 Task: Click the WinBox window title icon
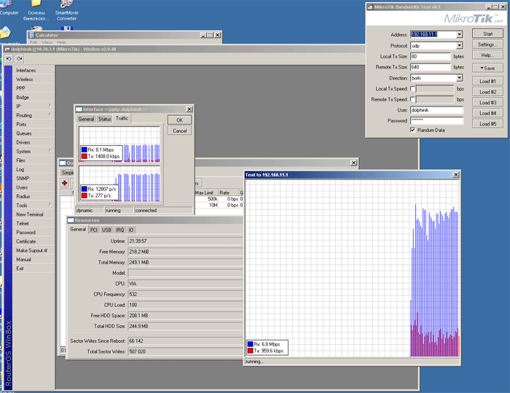[7, 49]
